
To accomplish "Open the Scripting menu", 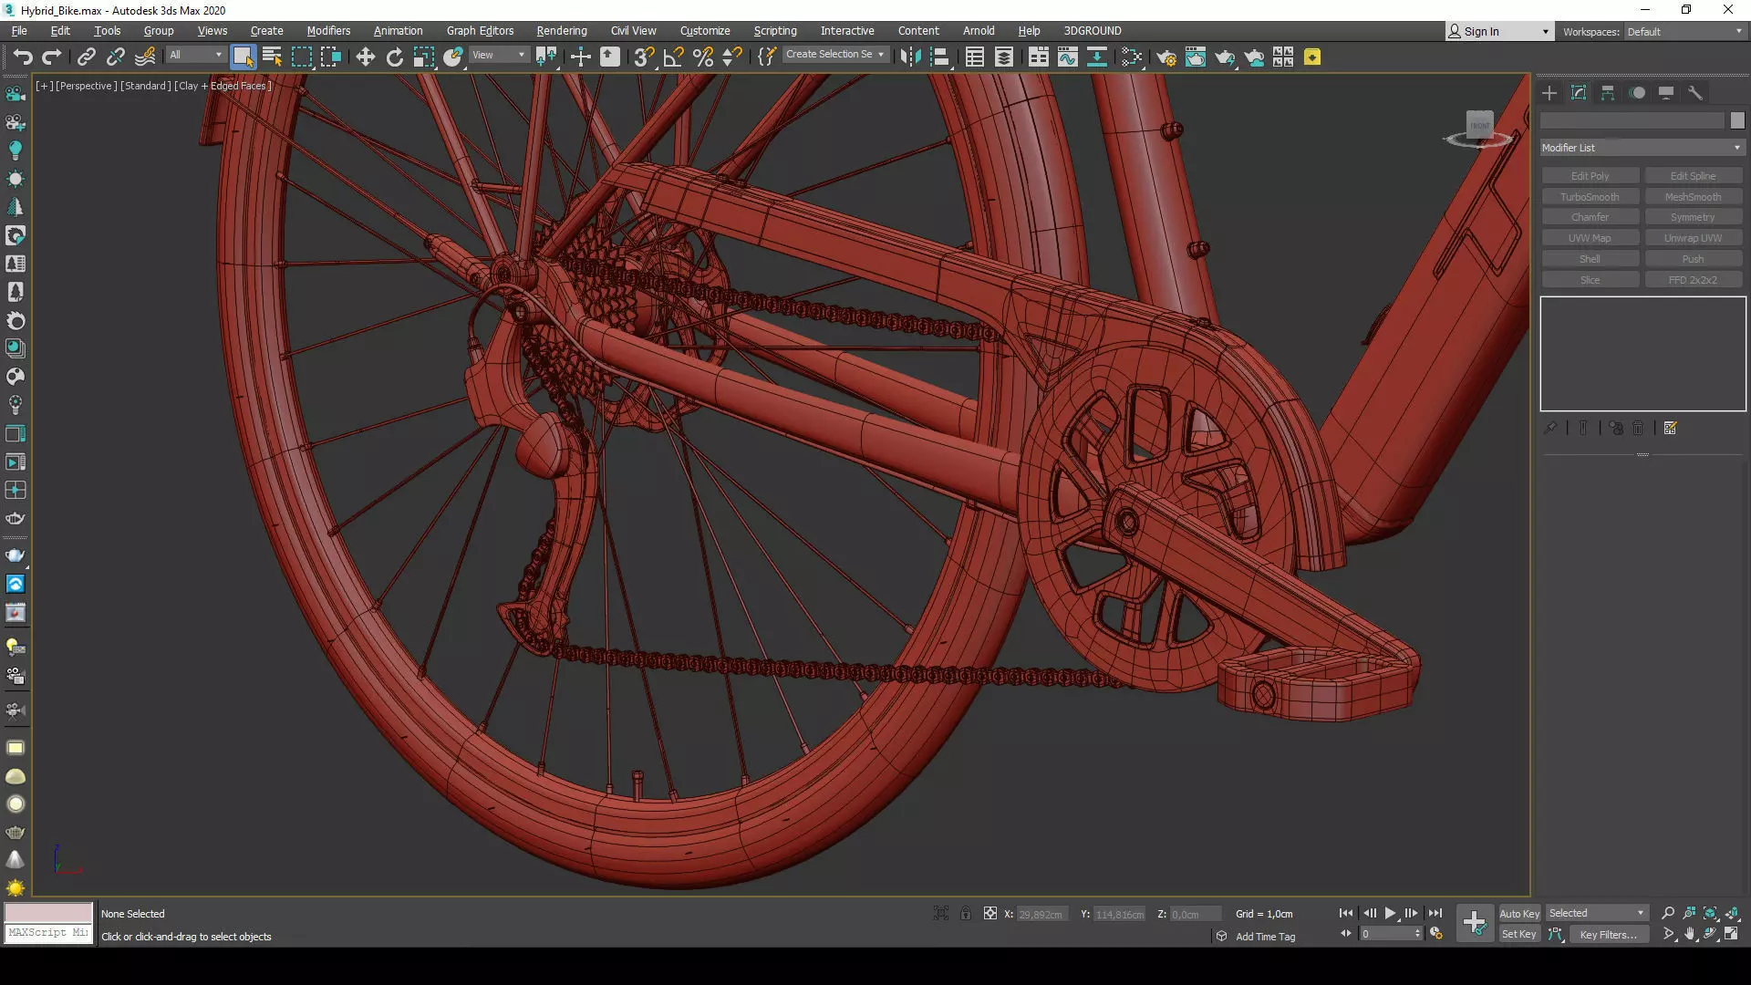I will [774, 30].
